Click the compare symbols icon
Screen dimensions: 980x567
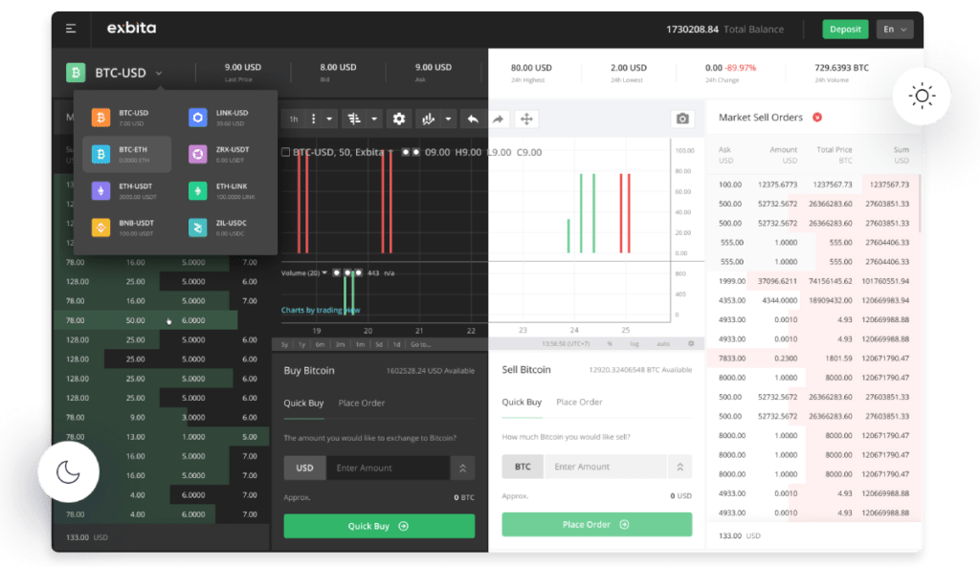(x=355, y=119)
